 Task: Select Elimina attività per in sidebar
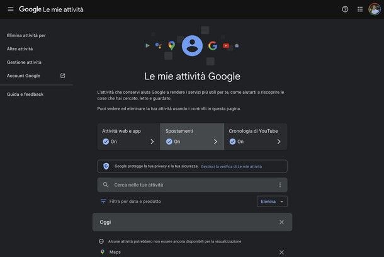pos(26,35)
